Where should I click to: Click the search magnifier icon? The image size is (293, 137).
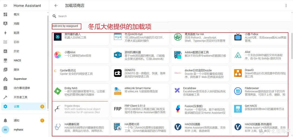[54, 16]
